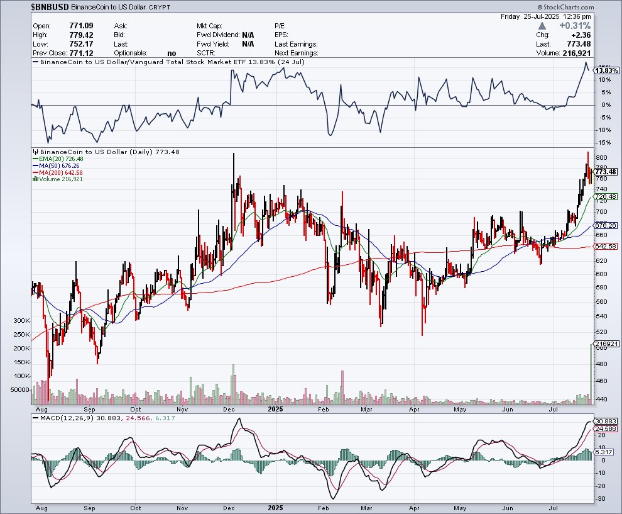
Task: Click the tall latest volume bar at the chart's right edge
Action: coord(591,374)
